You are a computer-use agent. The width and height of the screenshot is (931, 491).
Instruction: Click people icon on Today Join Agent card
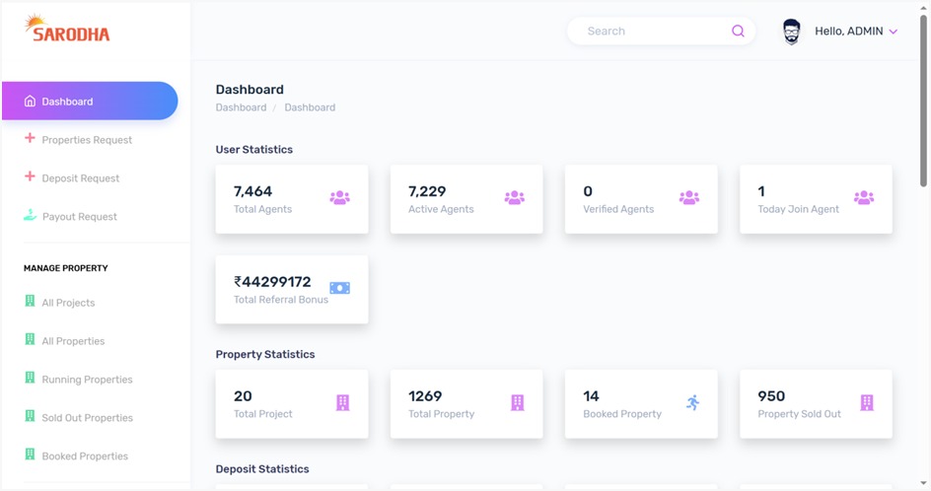pos(863,198)
